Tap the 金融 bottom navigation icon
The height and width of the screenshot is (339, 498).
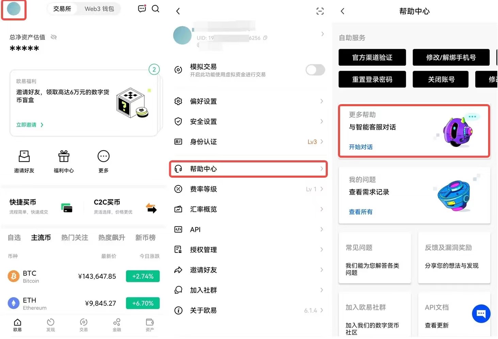click(116, 325)
